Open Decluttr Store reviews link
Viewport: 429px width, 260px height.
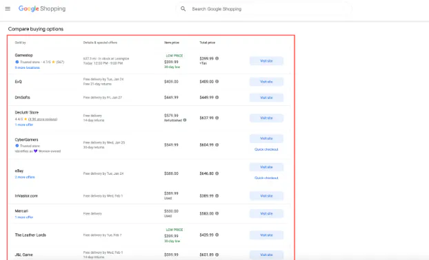(43, 119)
